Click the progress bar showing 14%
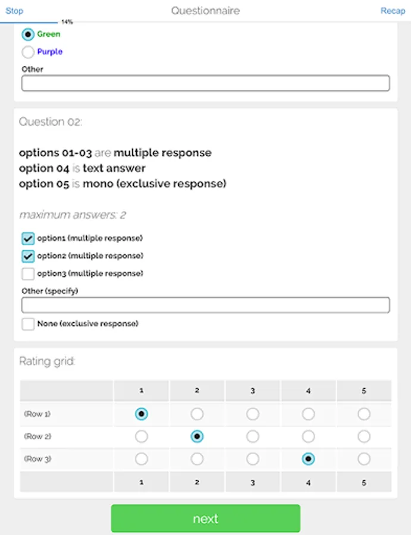Image resolution: width=411 pixels, height=535 pixels. pyautogui.click(x=30, y=23)
